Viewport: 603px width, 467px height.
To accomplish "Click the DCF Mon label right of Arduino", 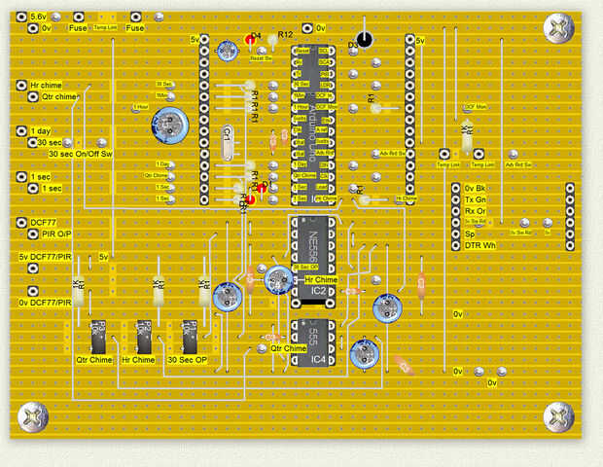I will click(477, 107).
